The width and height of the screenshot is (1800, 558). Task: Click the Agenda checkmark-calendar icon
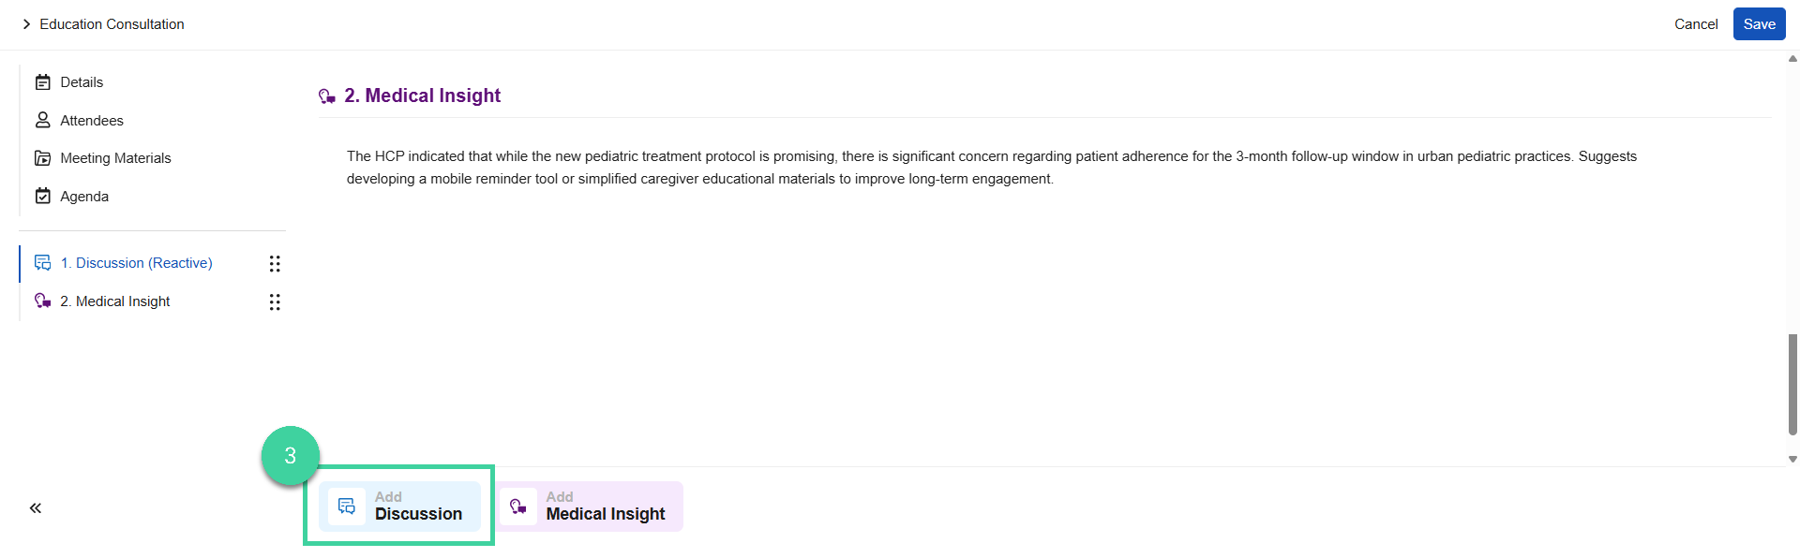point(43,196)
